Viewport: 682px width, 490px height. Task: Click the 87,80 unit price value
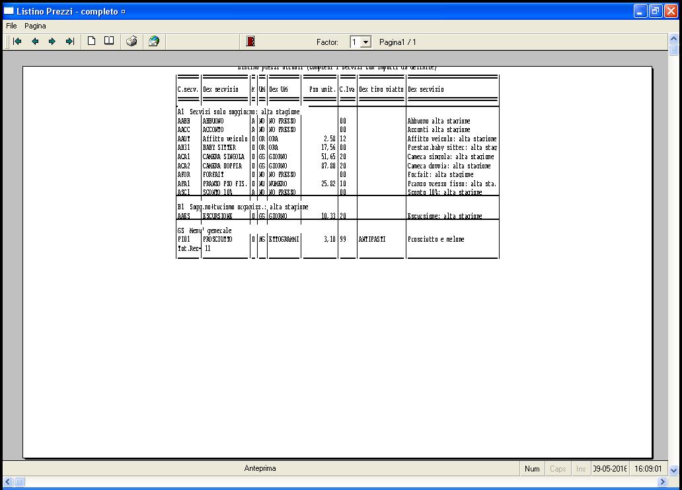[328, 166]
